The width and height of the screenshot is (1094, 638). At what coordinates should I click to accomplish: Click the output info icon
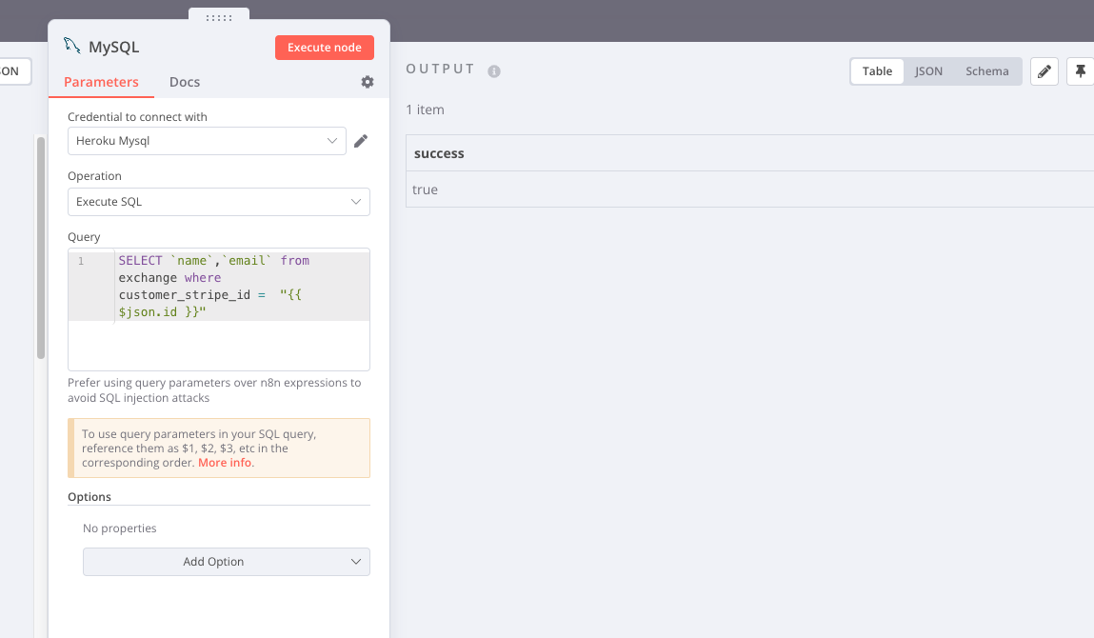494,71
